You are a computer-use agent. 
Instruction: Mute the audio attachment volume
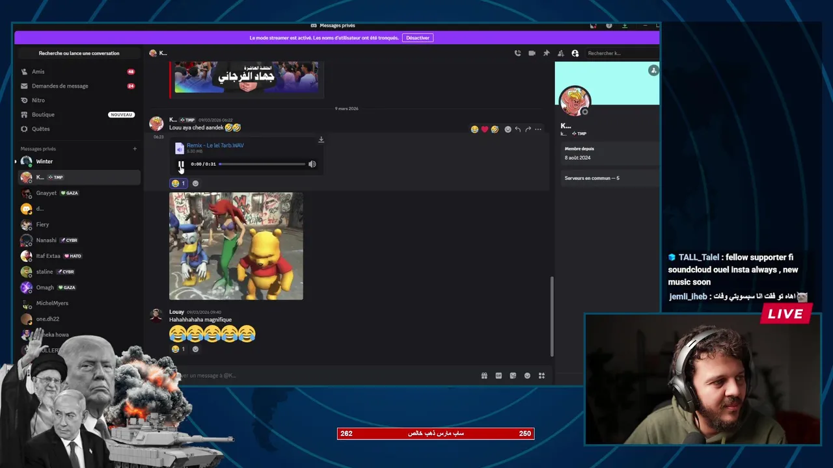pos(312,164)
